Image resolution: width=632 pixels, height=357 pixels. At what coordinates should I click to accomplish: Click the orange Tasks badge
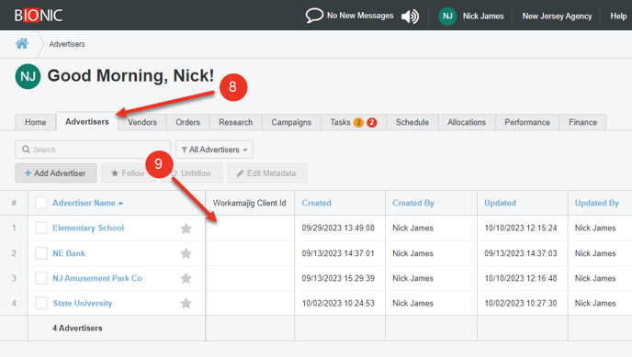point(358,122)
